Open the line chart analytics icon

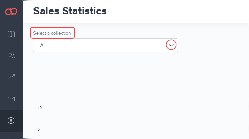(x=11, y=77)
